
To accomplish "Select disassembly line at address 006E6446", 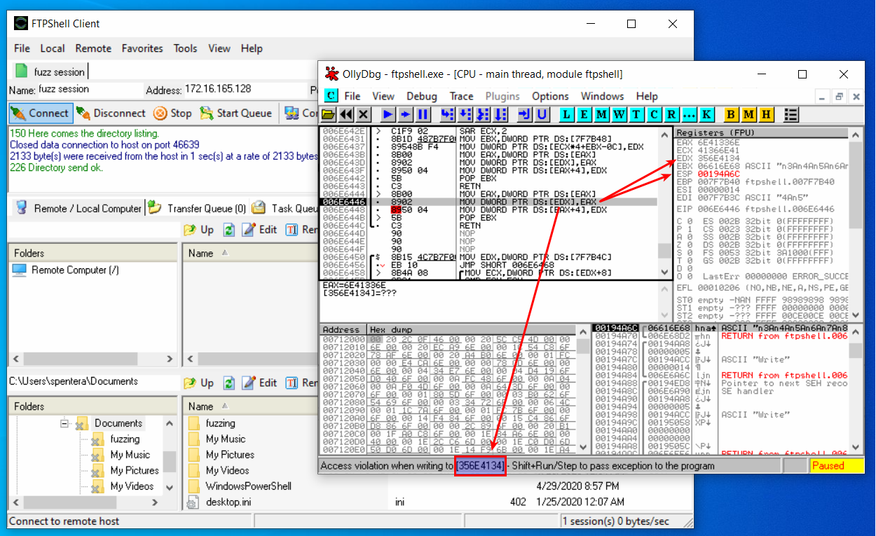I will (x=488, y=202).
